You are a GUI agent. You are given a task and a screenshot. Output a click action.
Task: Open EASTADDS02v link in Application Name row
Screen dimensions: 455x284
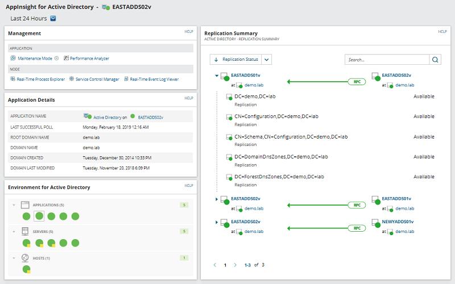[150, 118]
